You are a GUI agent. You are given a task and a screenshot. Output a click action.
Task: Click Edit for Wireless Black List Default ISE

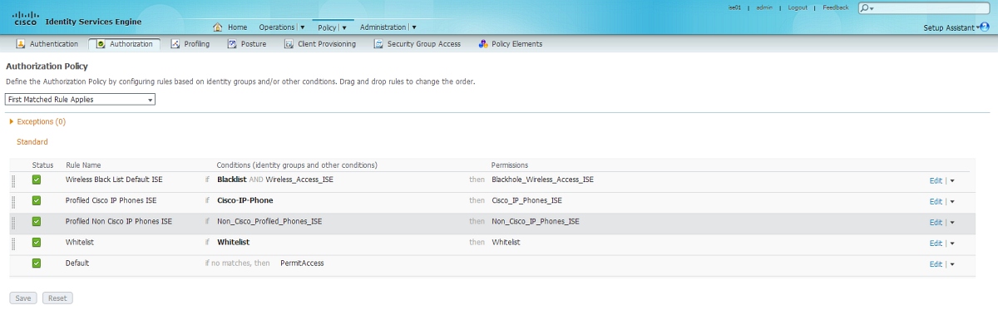[936, 180]
